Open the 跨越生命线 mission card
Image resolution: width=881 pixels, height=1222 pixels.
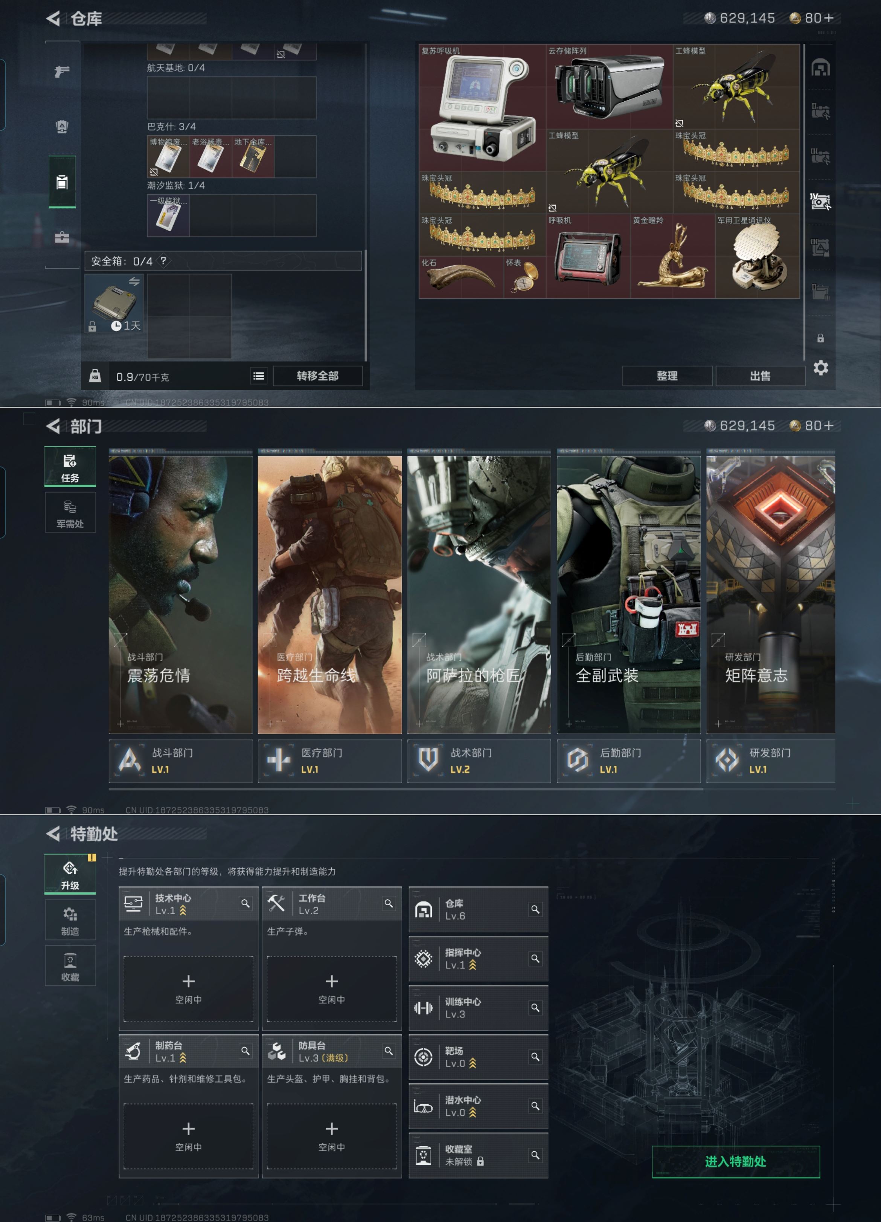coord(329,595)
